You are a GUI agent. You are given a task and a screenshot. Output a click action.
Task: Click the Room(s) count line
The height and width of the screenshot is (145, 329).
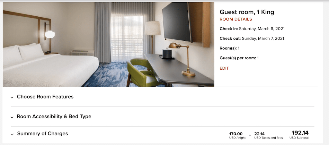coord(229,48)
